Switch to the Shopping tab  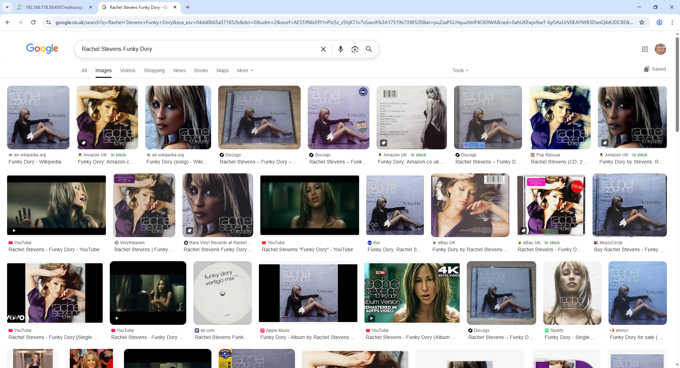click(154, 70)
